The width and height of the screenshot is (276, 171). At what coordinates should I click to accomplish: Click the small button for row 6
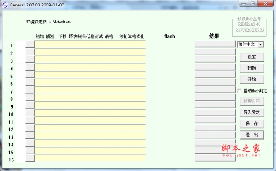(30, 82)
